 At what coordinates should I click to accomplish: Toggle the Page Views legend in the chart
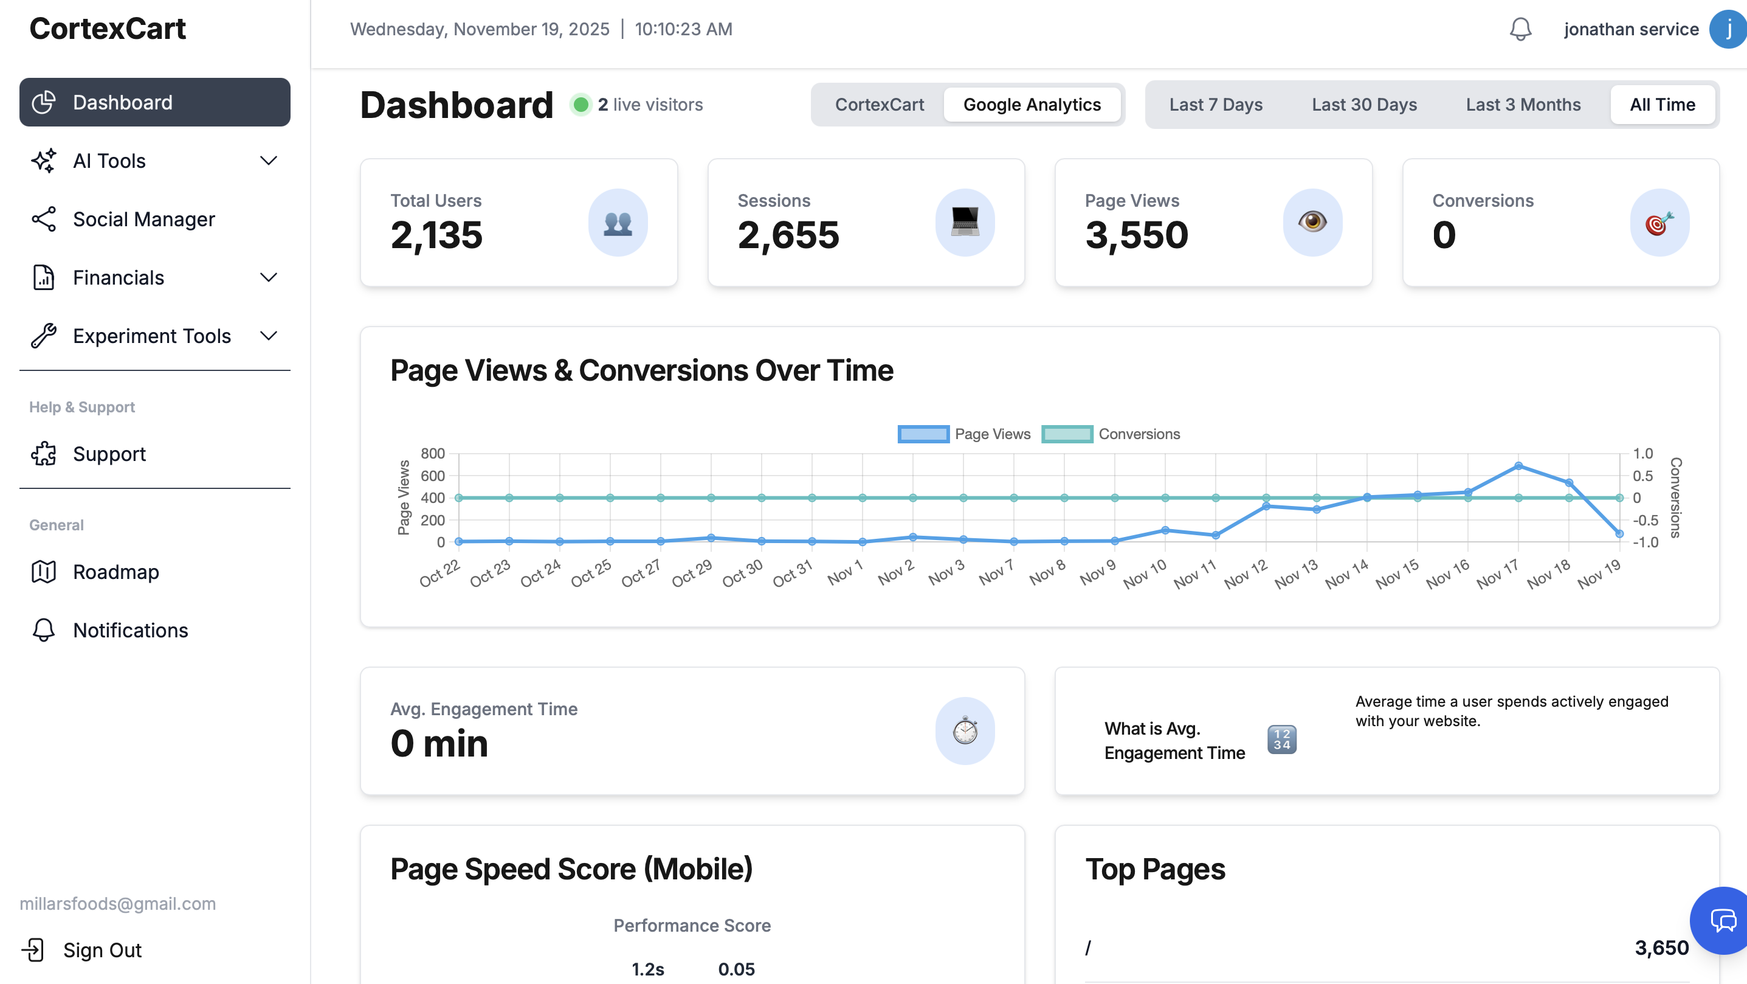[x=965, y=434]
